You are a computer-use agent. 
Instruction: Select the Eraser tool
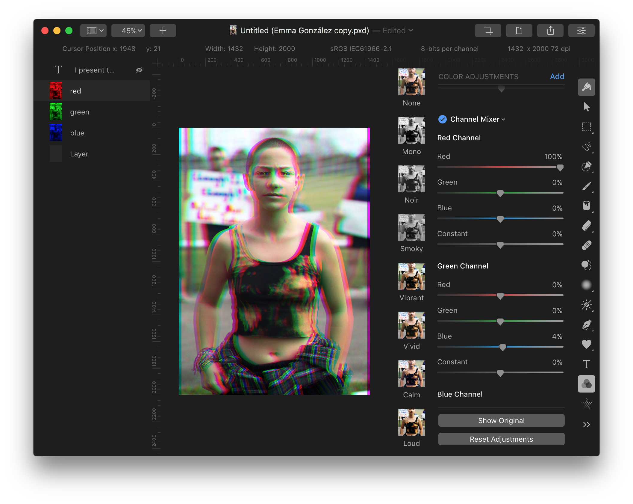586,226
